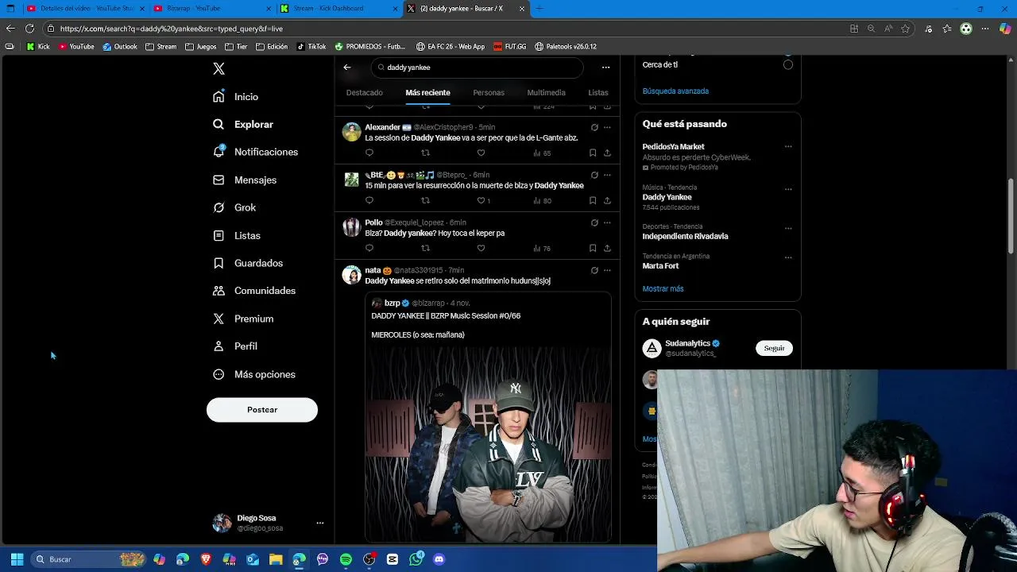
Task: Reply to the Btepro_ tweet
Action: [369, 200]
